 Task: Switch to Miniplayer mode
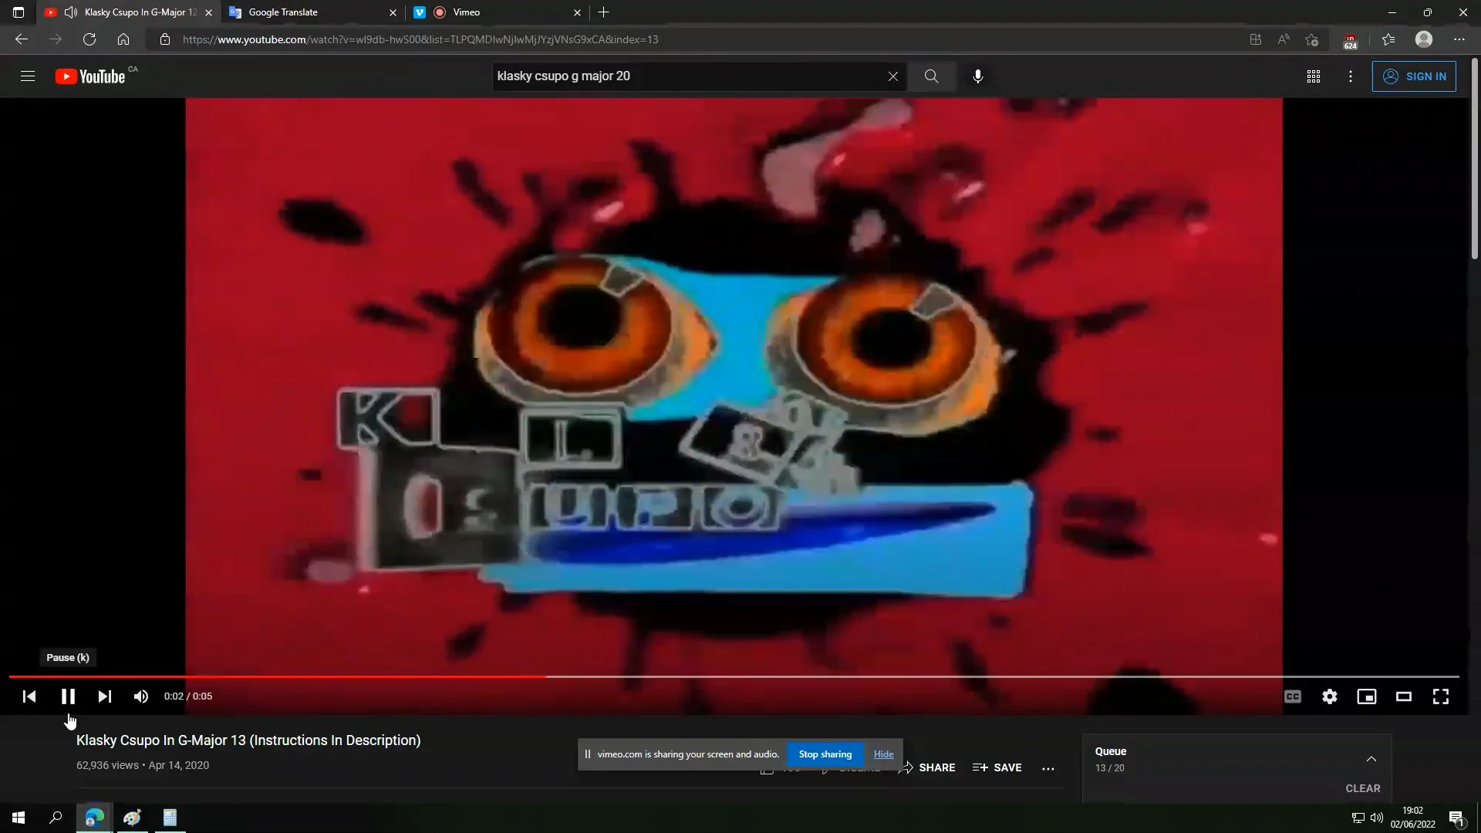click(x=1366, y=696)
